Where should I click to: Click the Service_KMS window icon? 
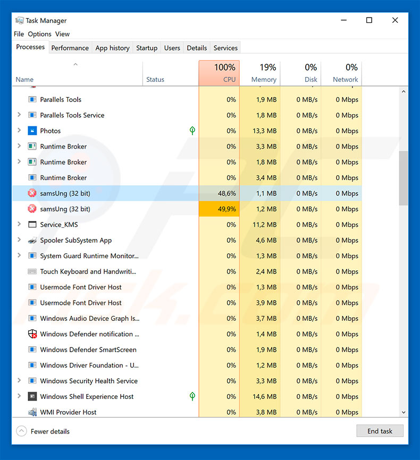click(x=32, y=225)
